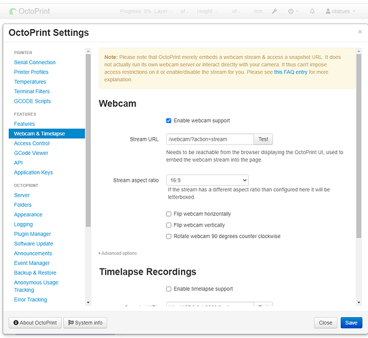Open GCode Viewer settings
Screen dimensions: 368x338
tap(31, 153)
